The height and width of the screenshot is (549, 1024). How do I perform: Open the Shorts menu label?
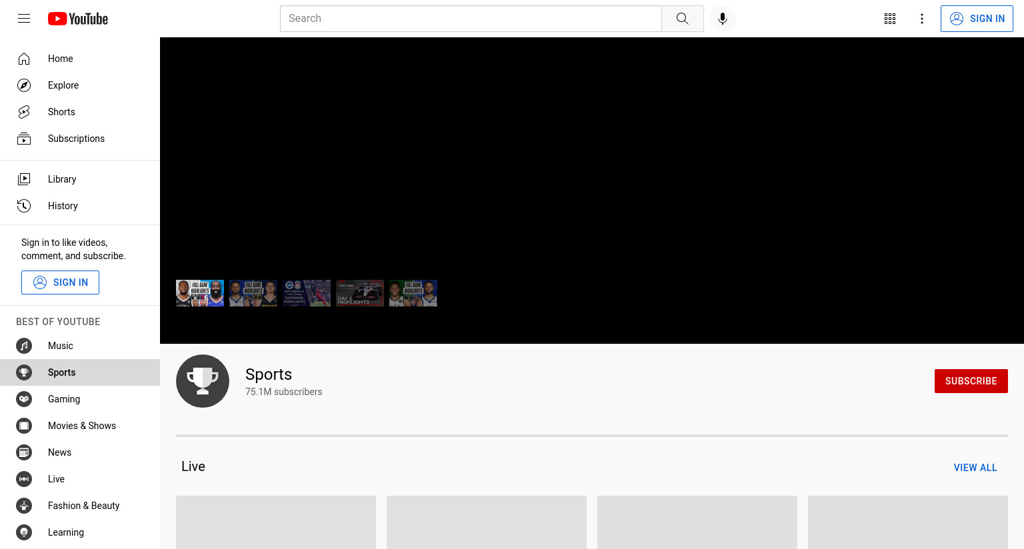[61, 112]
